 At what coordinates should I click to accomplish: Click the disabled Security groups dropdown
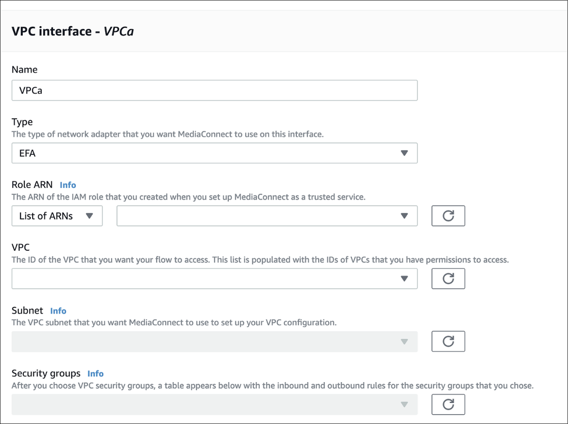[214, 404]
